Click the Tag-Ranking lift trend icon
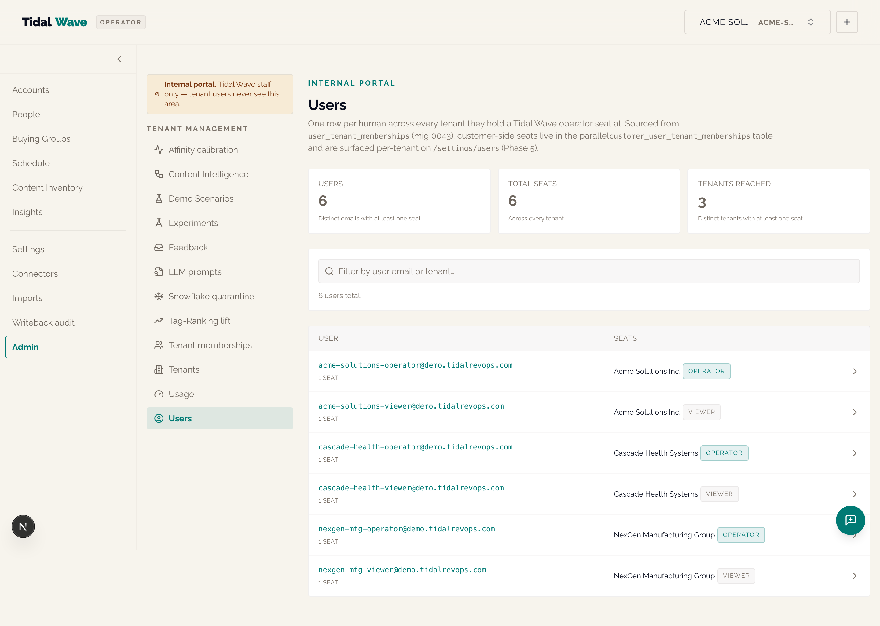 (x=159, y=321)
